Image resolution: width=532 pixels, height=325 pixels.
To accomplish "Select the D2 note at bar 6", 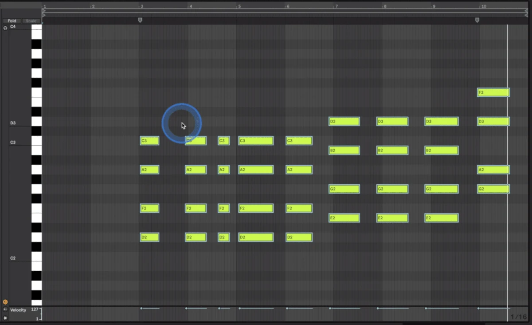I will point(299,237).
